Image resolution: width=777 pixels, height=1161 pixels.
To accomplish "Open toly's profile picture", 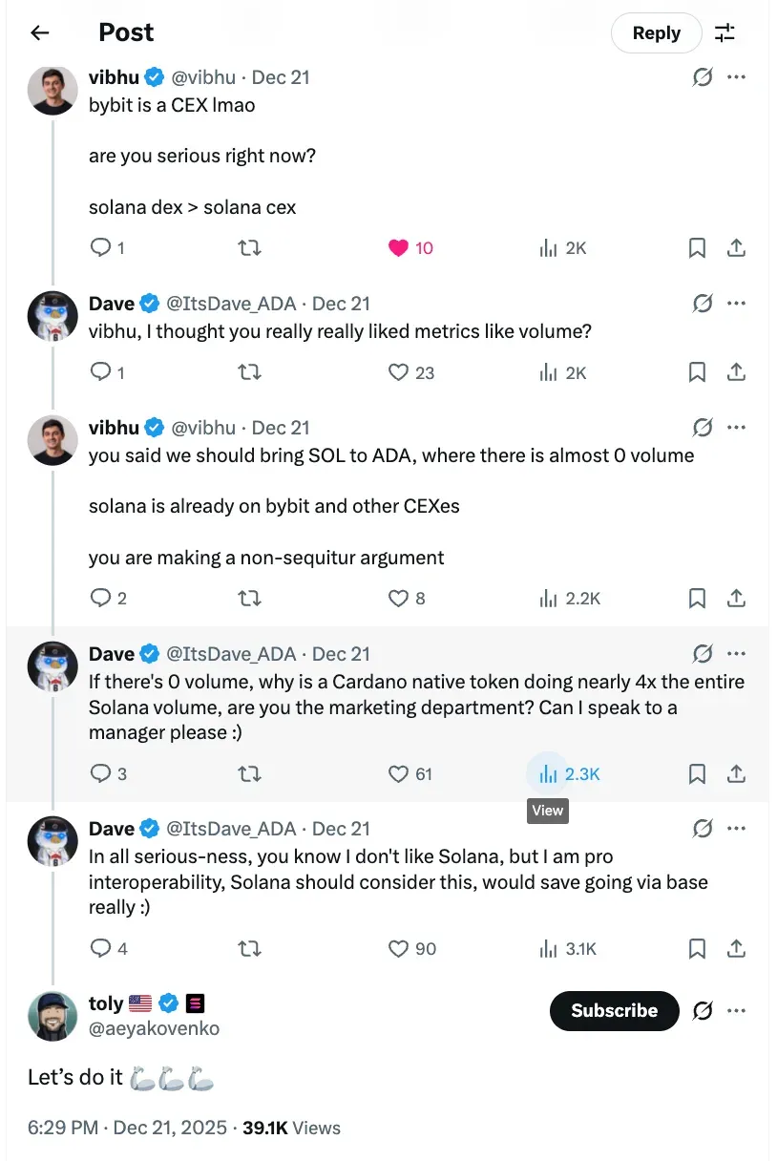I will click(52, 1016).
